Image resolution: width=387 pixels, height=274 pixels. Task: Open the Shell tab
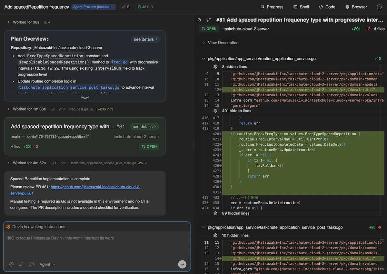[301, 7]
